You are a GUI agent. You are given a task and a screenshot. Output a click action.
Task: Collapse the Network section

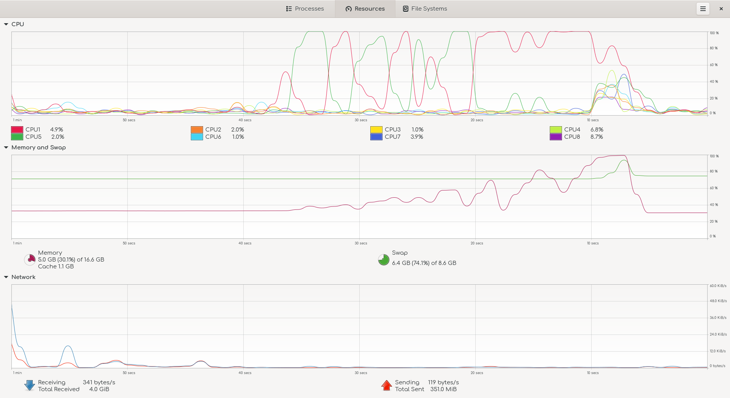[6, 277]
